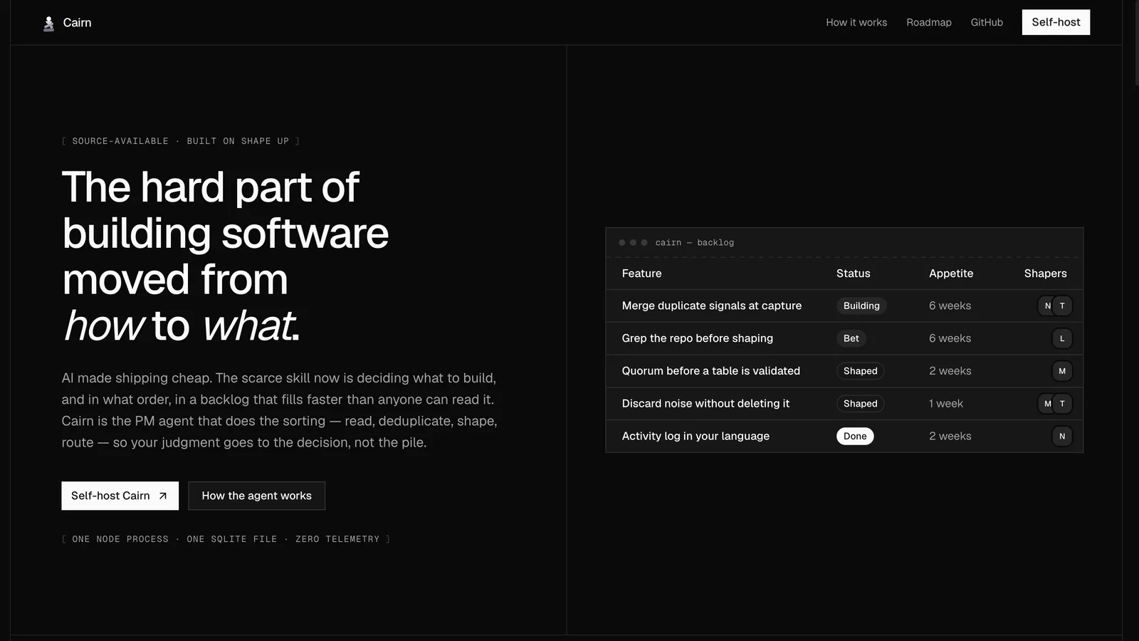Click the How the agent works button

point(256,496)
